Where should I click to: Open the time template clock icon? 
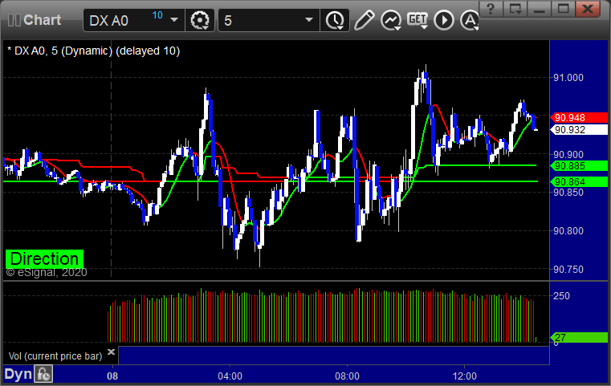tap(335, 20)
